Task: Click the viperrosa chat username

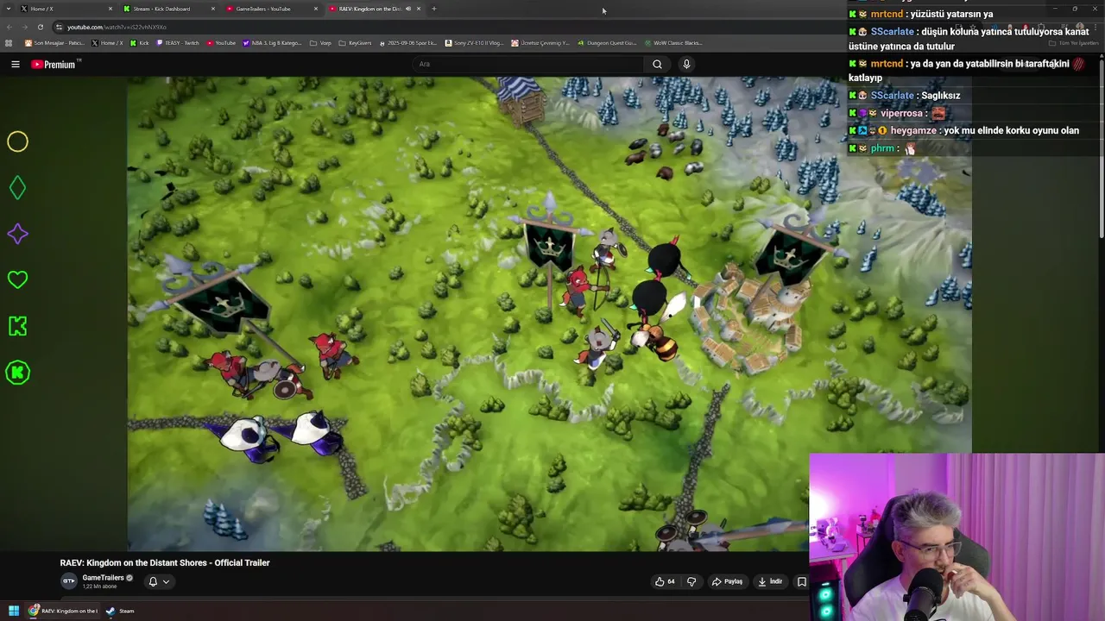Action: 901,113
